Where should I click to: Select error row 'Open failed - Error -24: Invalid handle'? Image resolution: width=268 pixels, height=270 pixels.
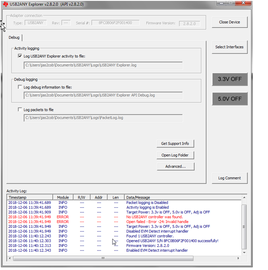click(x=124, y=222)
